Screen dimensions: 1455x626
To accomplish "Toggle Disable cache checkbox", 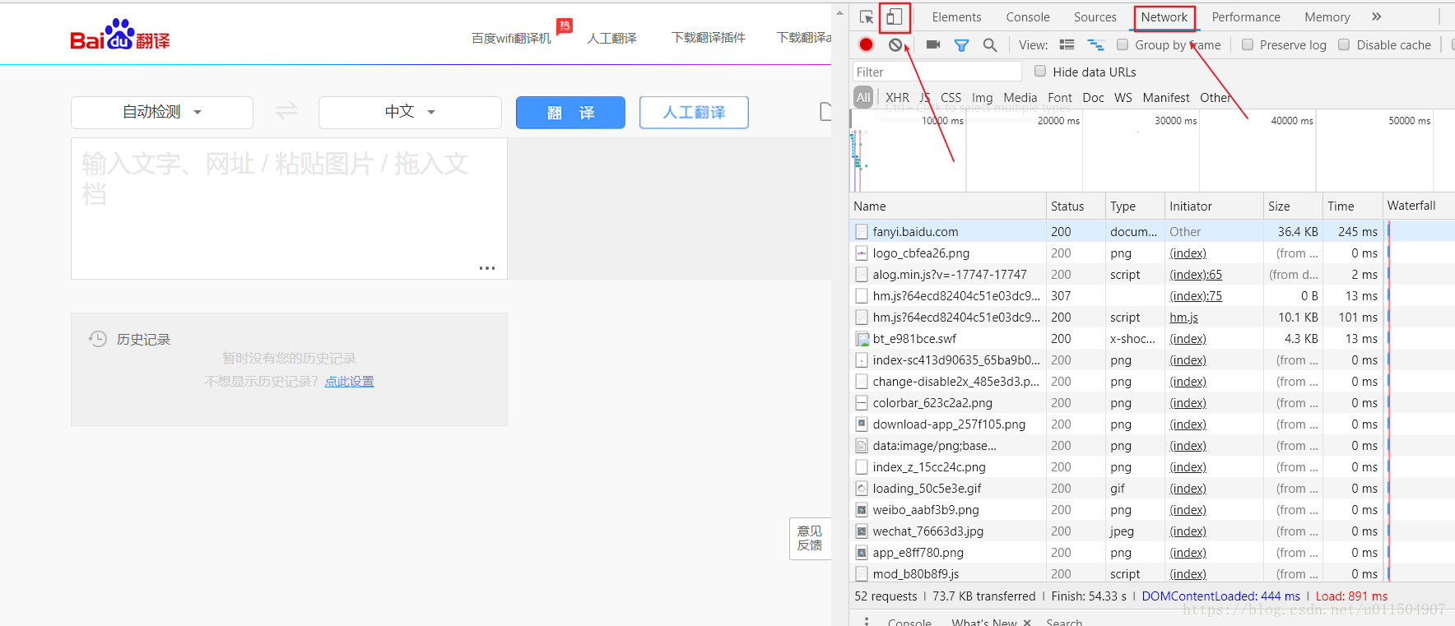I will [1344, 44].
